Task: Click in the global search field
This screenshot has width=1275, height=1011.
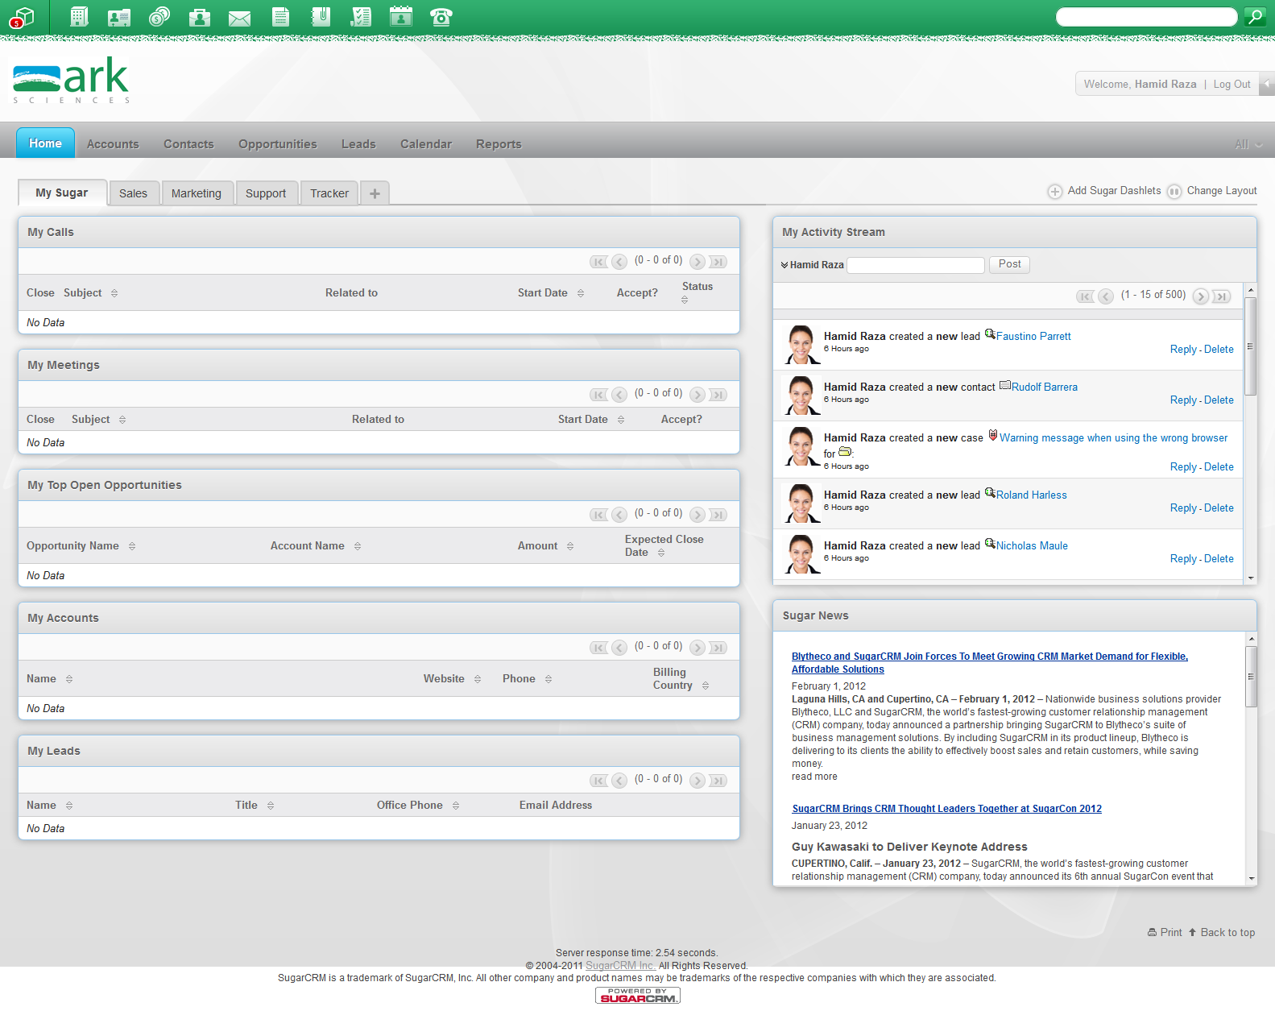Action: 1146,17
